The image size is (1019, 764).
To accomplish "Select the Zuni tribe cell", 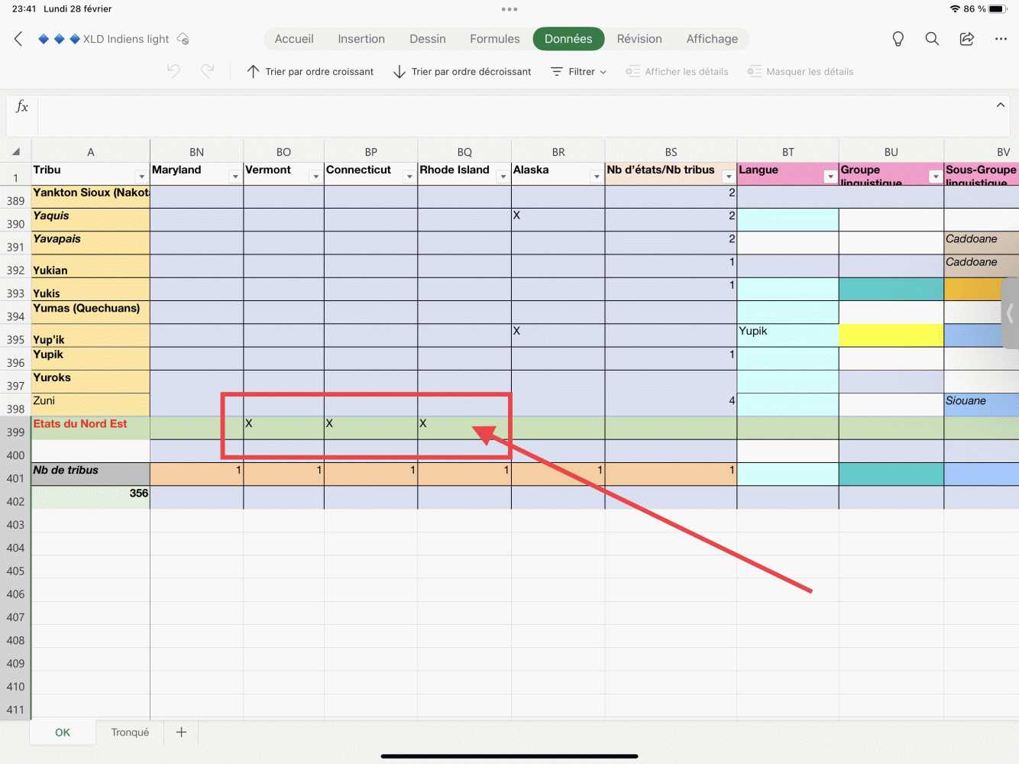I will pyautogui.click(x=90, y=405).
